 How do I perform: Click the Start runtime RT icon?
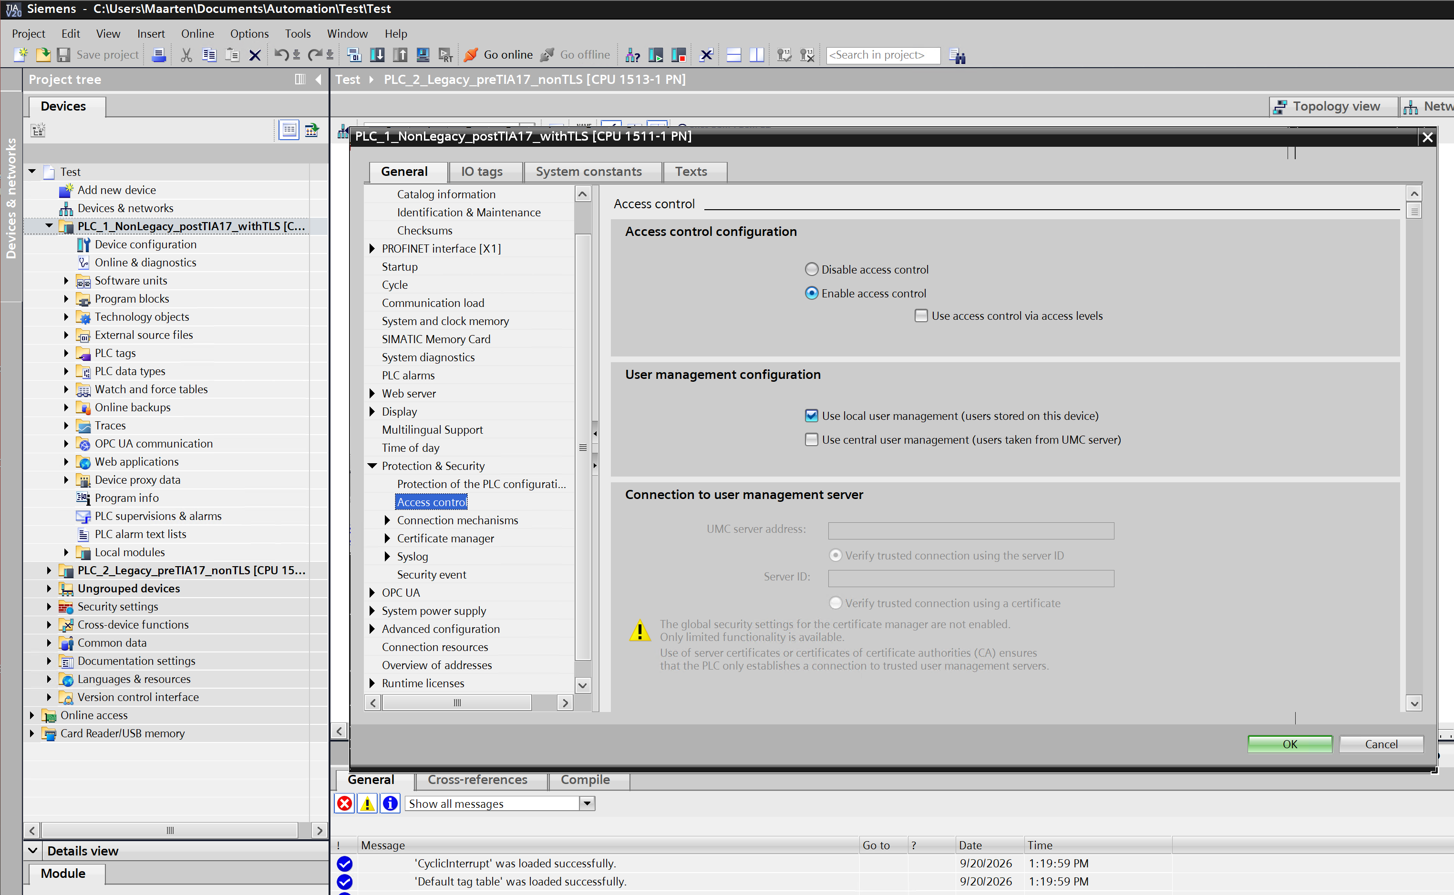click(x=445, y=55)
